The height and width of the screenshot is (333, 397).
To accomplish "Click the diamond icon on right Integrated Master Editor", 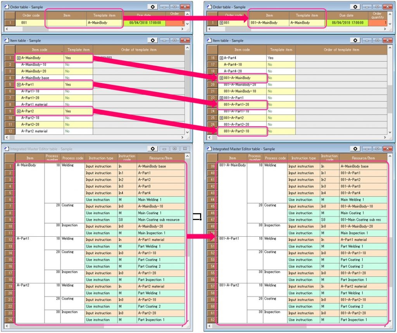I will tap(356, 149).
